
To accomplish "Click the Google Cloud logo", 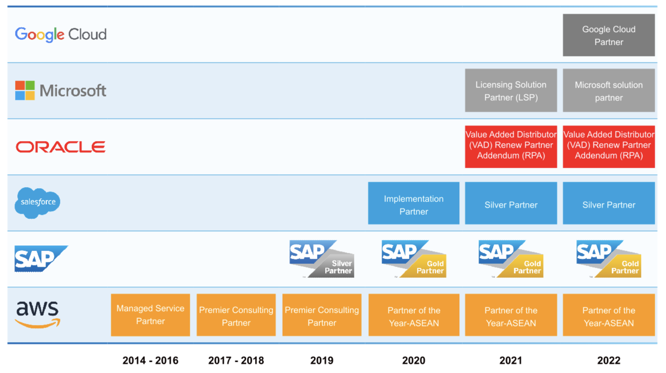I will [61, 34].
